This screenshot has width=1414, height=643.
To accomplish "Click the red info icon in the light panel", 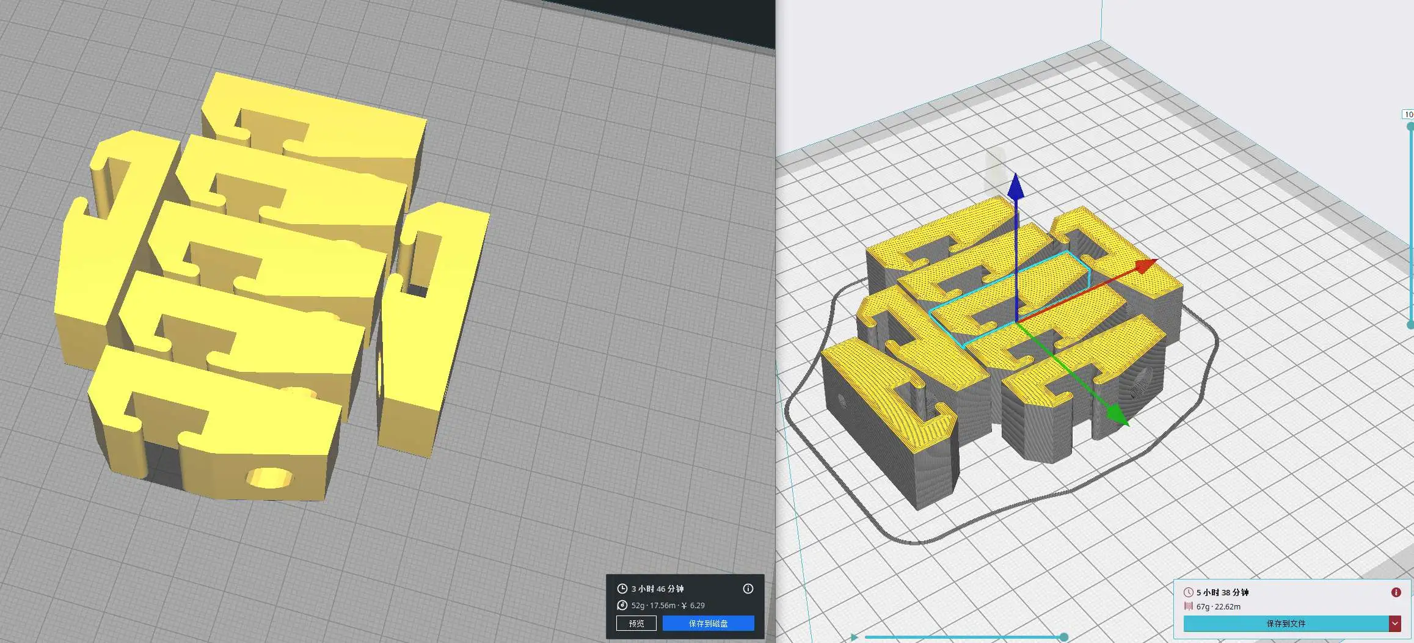I will pyautogui.click(x=1396, y=592).
